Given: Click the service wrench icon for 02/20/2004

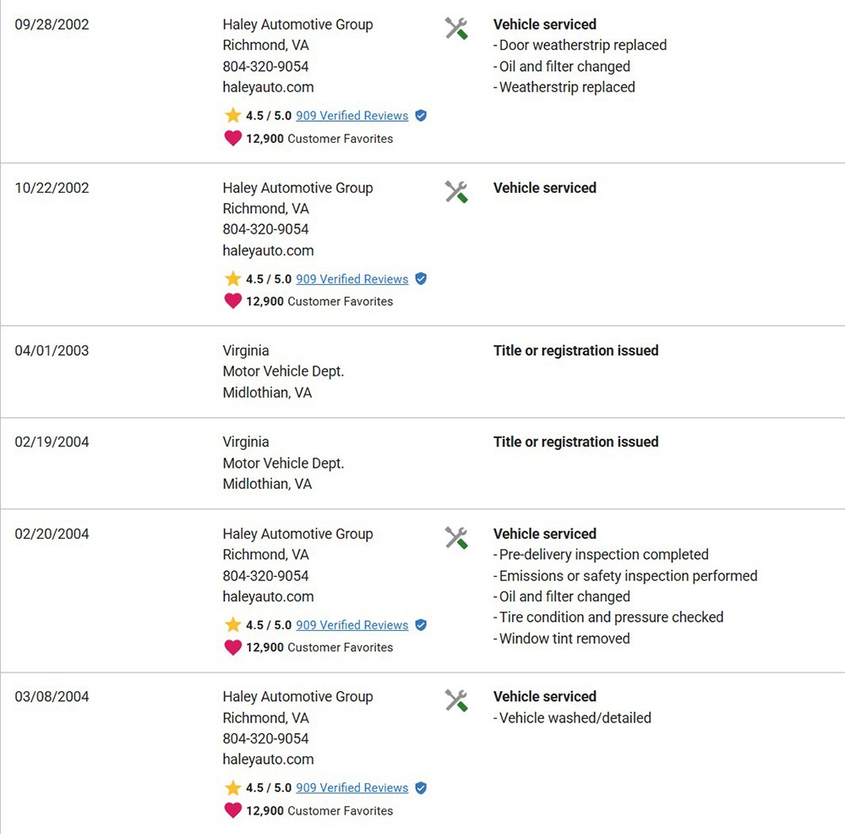Looking at the screenshot, I should (456, 538).
